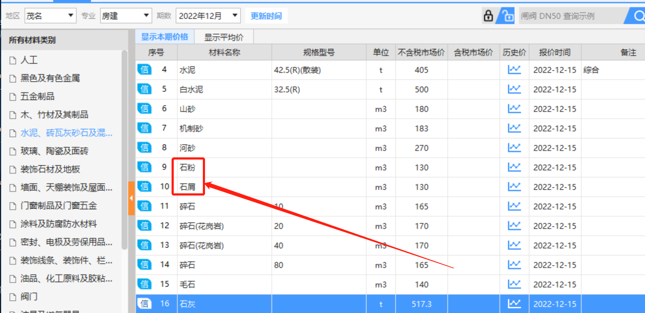Open history price chart for 毛石
This screenshot has height=313, width=645.
point(514,284)
